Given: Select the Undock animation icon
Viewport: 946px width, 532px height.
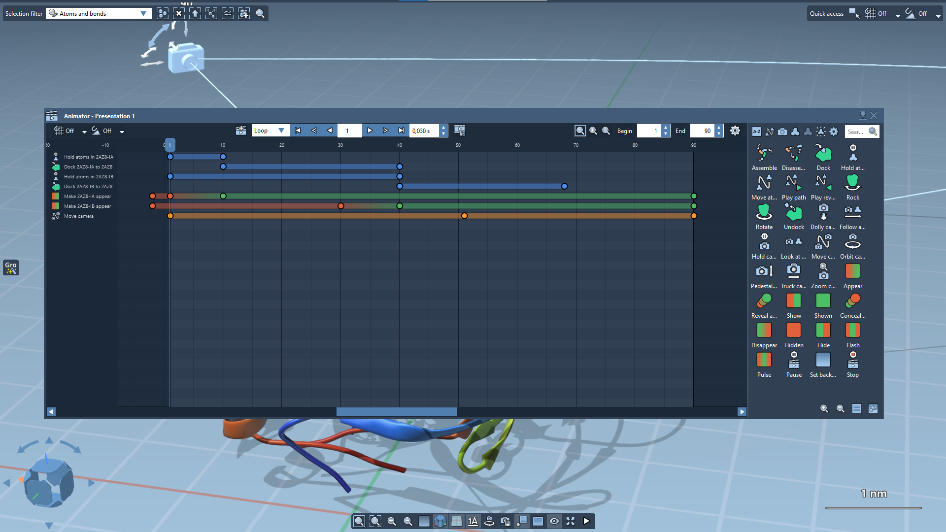Looking at the screenshot, I should pos(793,213).
